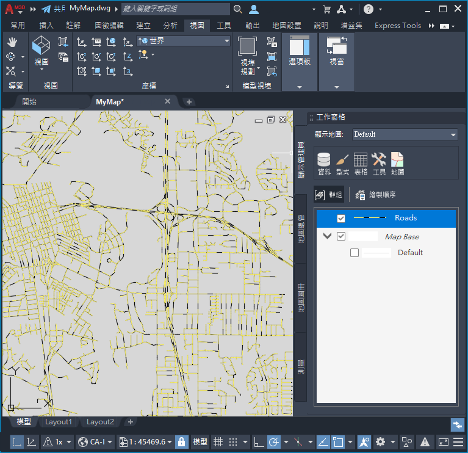This screenshot has height=453, width=468.
Task: Collapse the Map Base group chevron
Action: coord(328,237)
